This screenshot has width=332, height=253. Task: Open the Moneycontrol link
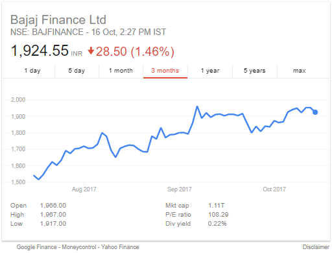click(x=79, y=247)
